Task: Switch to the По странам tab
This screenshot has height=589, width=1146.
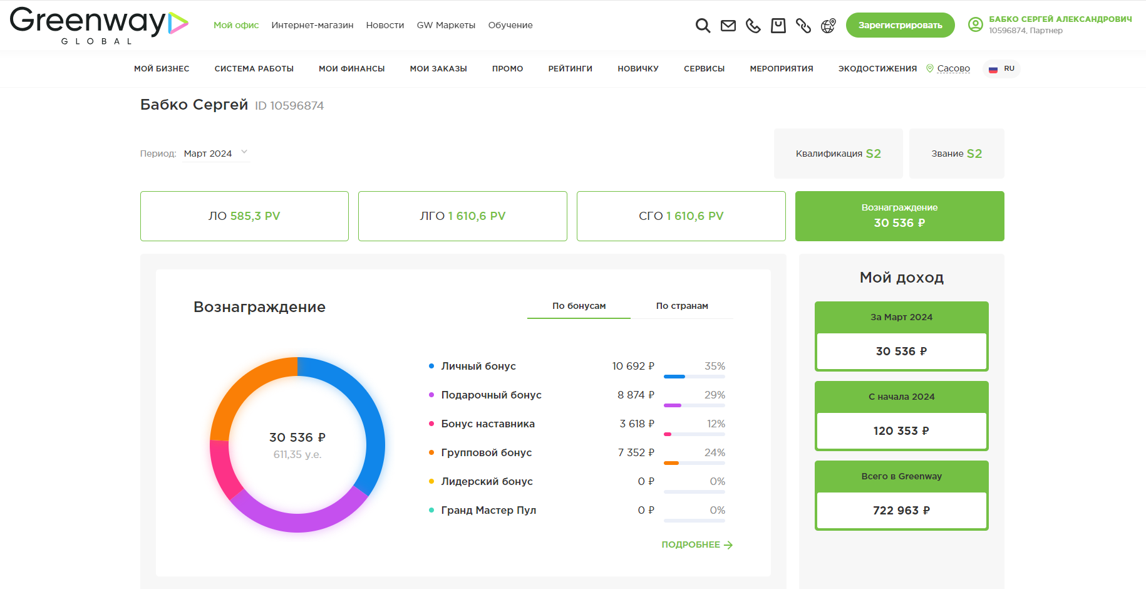Action: tap(681, 306)
